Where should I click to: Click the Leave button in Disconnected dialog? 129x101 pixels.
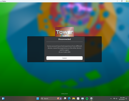click(64, 58)
